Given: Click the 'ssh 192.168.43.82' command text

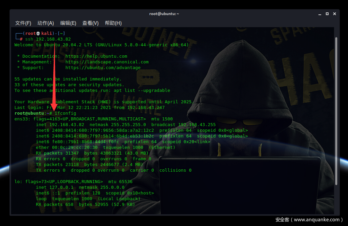Looking at the screenshot, I should point(48,39).
